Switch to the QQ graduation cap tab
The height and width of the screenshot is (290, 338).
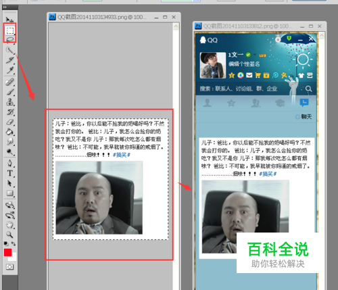click(280, 103)
